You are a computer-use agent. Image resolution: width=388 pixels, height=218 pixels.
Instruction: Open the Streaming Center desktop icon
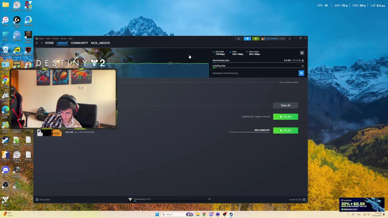click(x=17, y=157)
